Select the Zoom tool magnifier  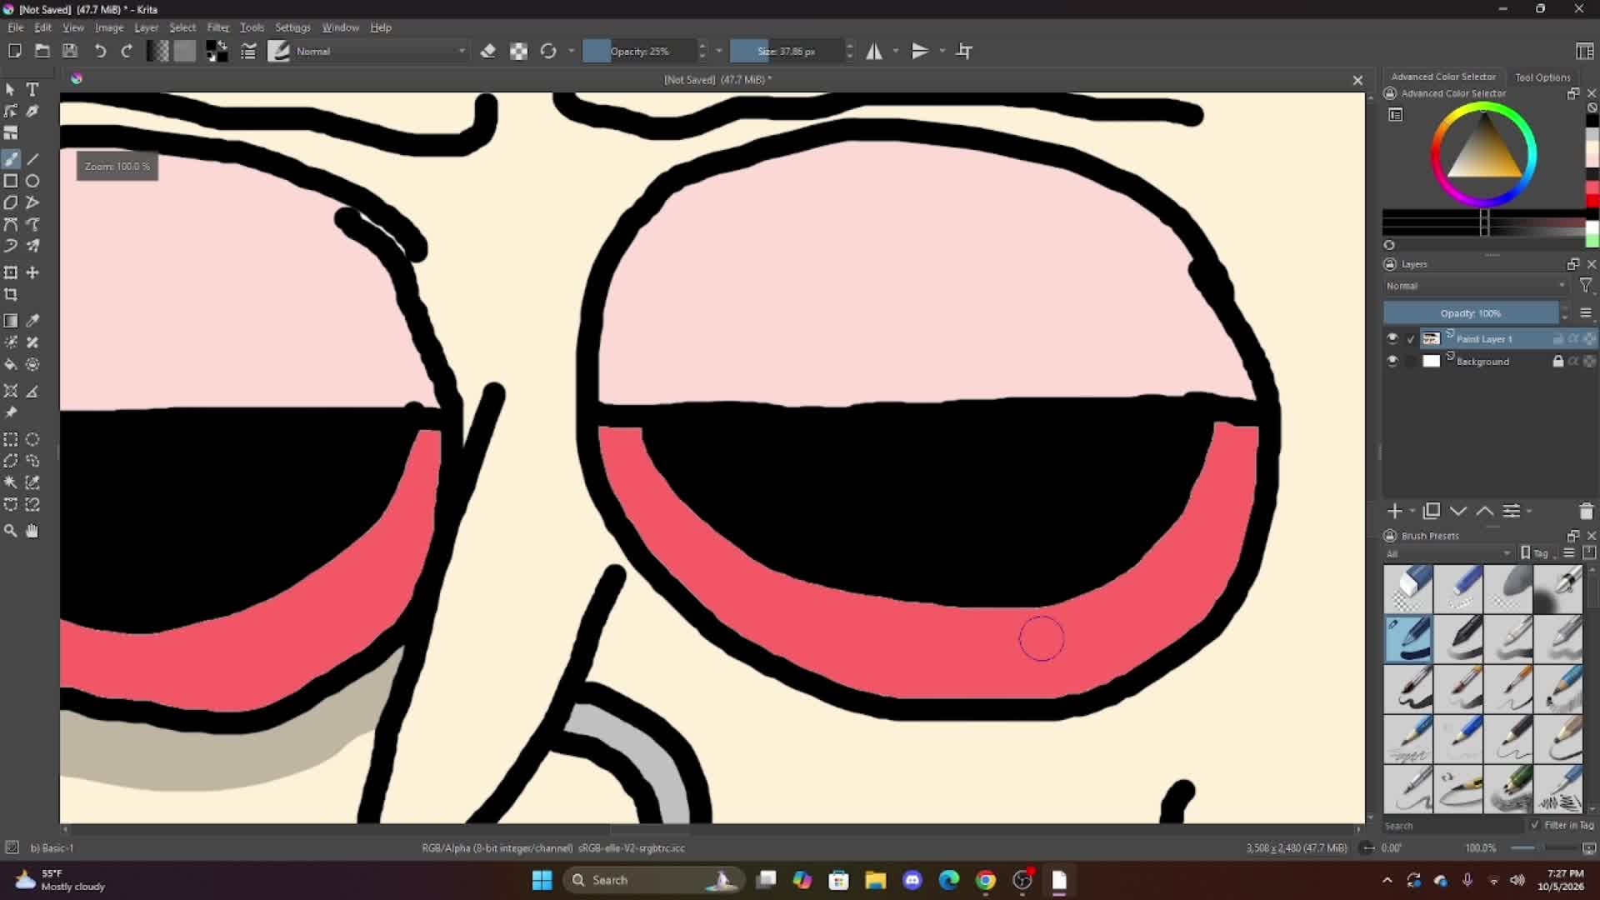[x=11, y=531]
